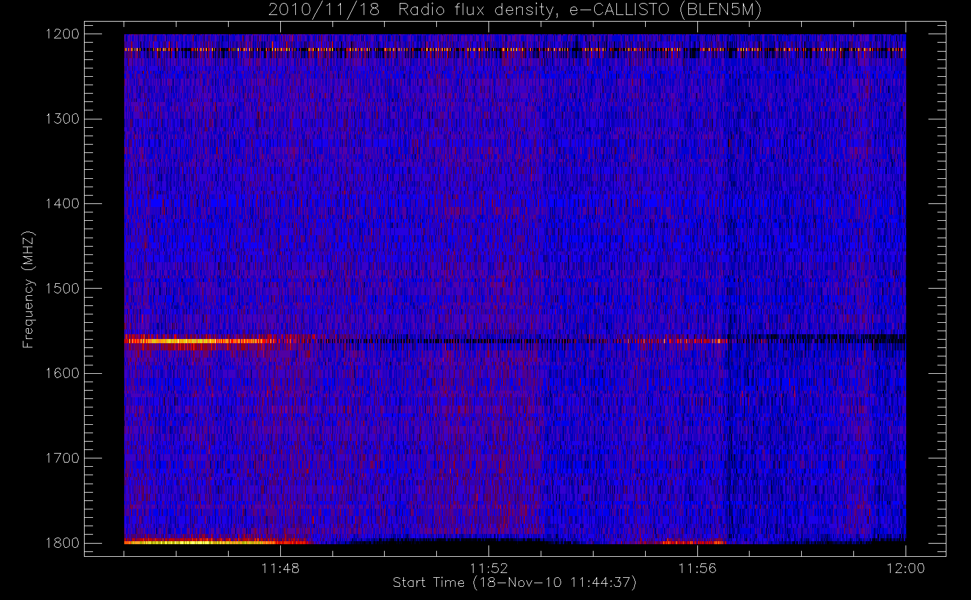This screenshot has width=971, height=600.
Task: Click the 1600 frequency tick label
Action: coord(62,373)
